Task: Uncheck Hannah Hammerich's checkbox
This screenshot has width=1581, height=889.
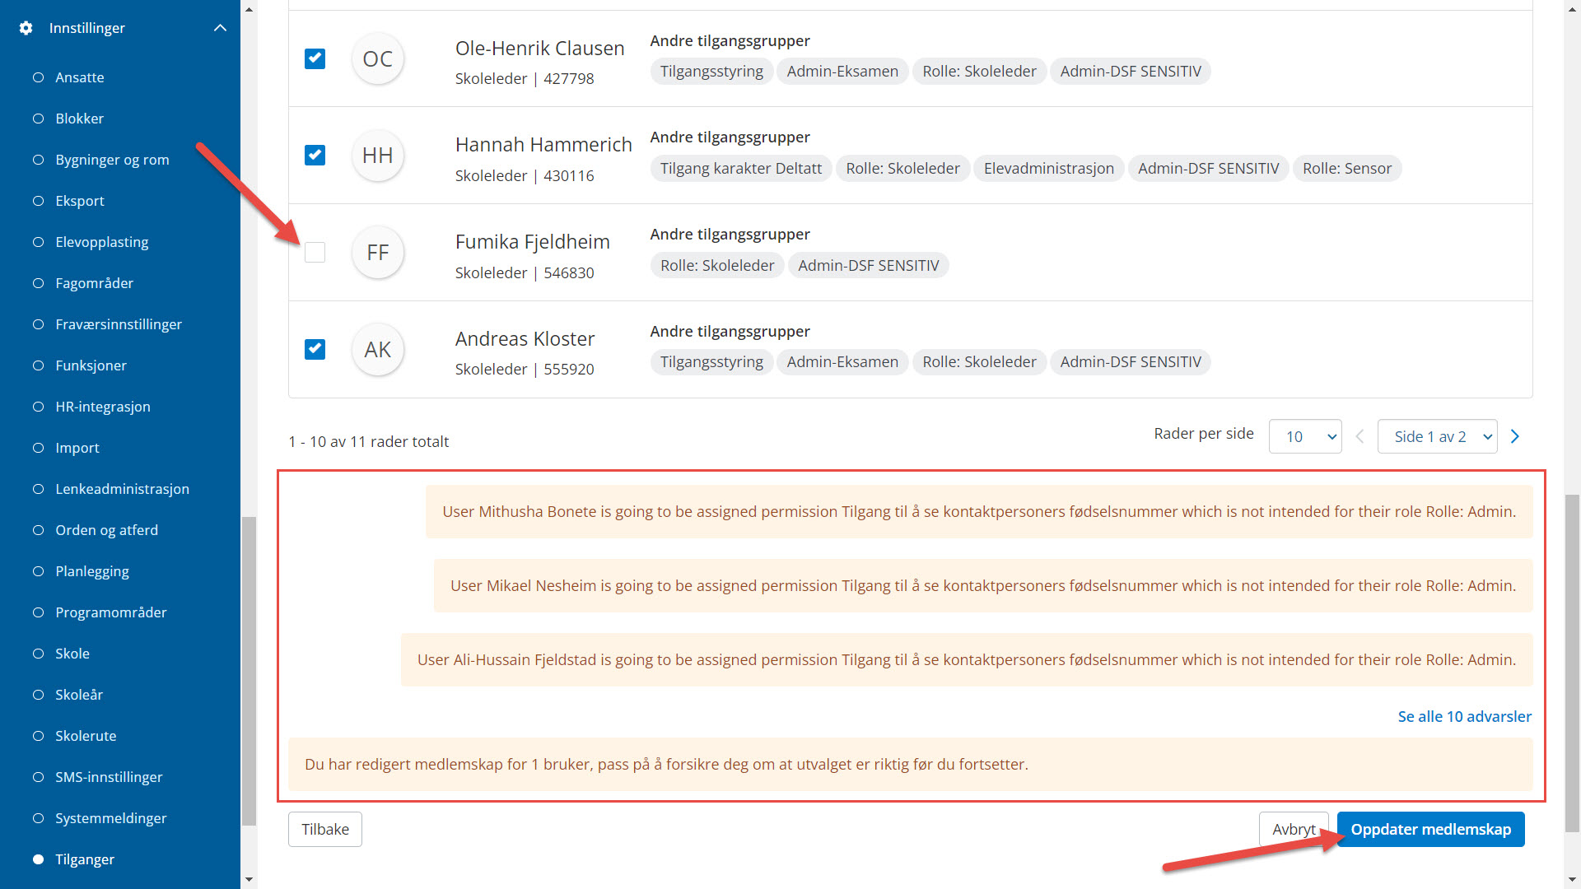Action: [315, 155]
